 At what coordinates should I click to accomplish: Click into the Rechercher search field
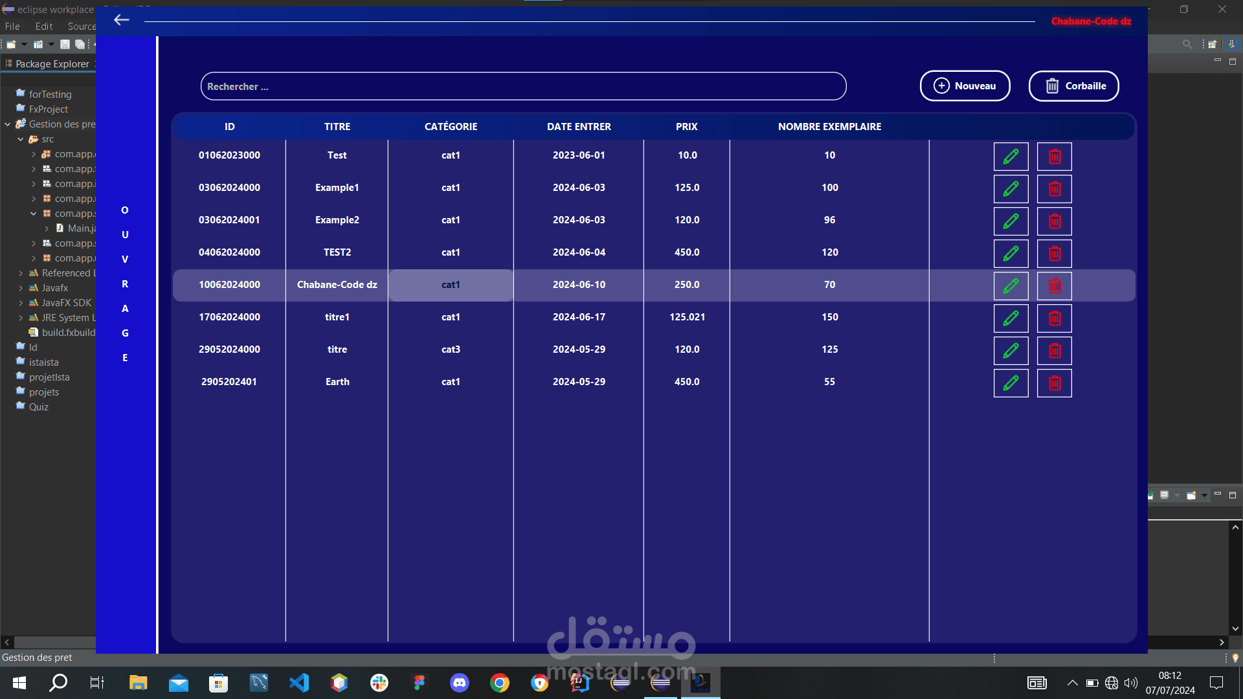click(x=523, y=87)
